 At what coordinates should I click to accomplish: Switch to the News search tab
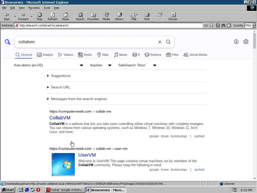pyautogui.click(x=85, y=55)
